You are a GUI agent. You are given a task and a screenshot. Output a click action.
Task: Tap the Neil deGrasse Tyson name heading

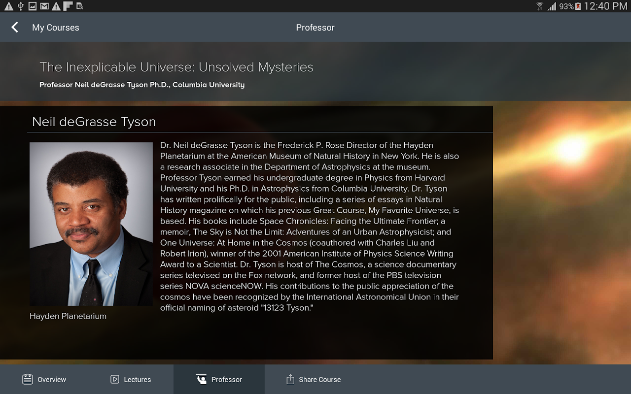click(x=94, y=122)
